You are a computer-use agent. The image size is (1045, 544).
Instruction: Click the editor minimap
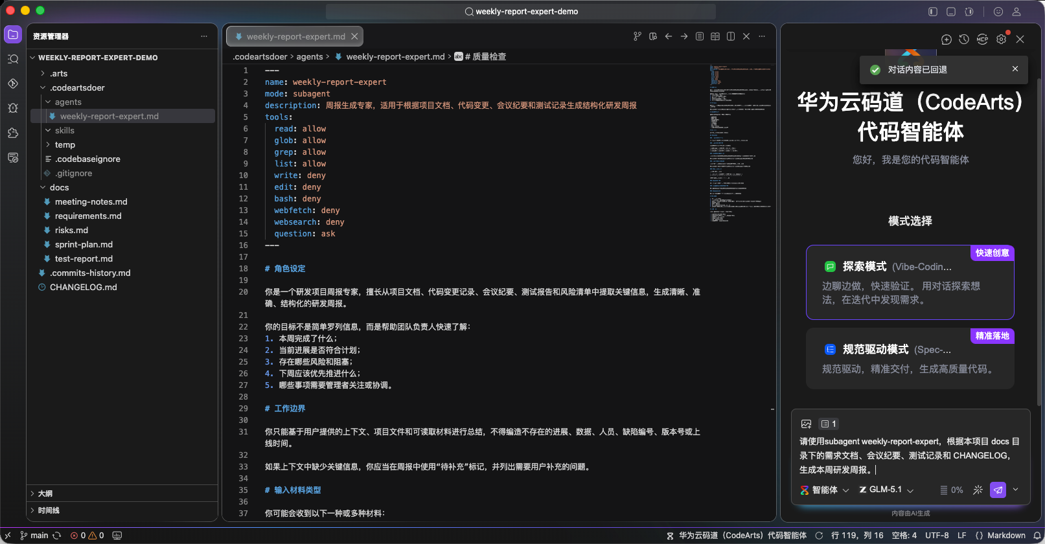coord(741,144)
